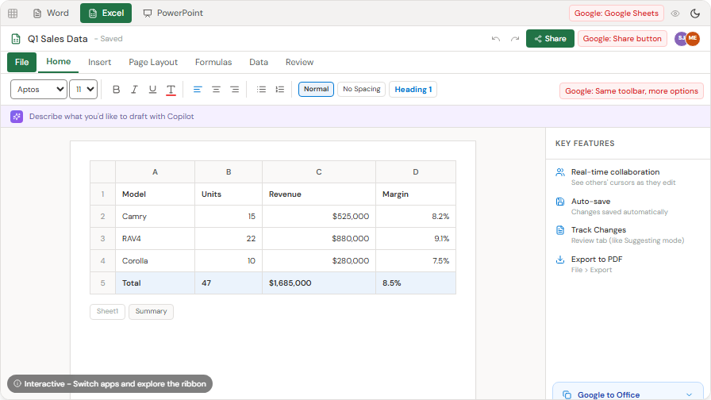Align text left
This screenshot has height=400, width=711.
pyautogui.click(x=198, y=90)
